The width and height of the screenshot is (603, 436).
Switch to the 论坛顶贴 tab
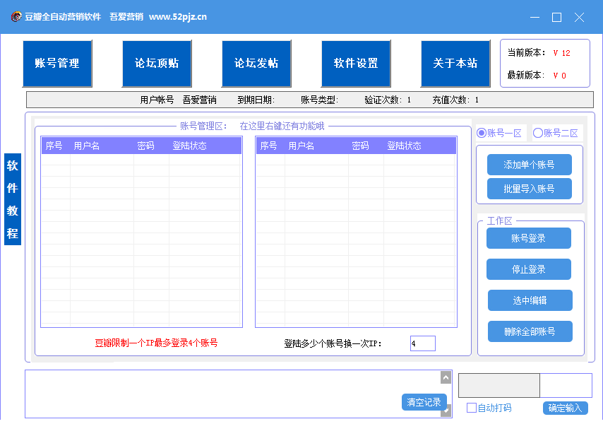[x=157, y=64]
